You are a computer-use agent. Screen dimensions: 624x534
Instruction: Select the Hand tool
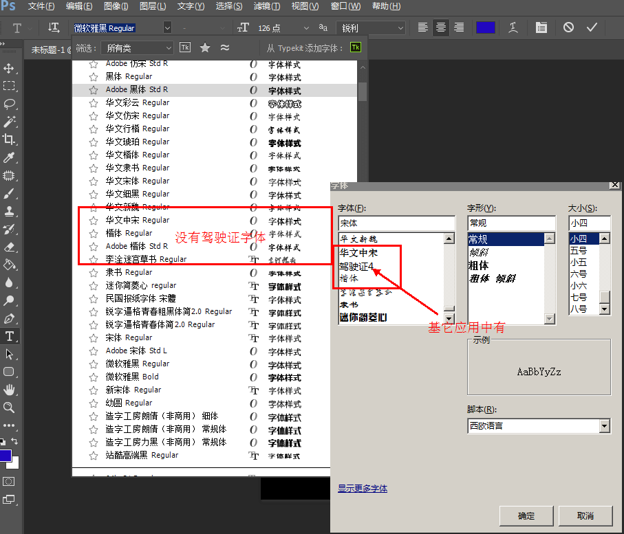tap(10, 390)
